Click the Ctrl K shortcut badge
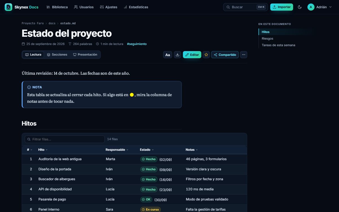The height and width of the screenshot is (212, 339). pos(261,7)
